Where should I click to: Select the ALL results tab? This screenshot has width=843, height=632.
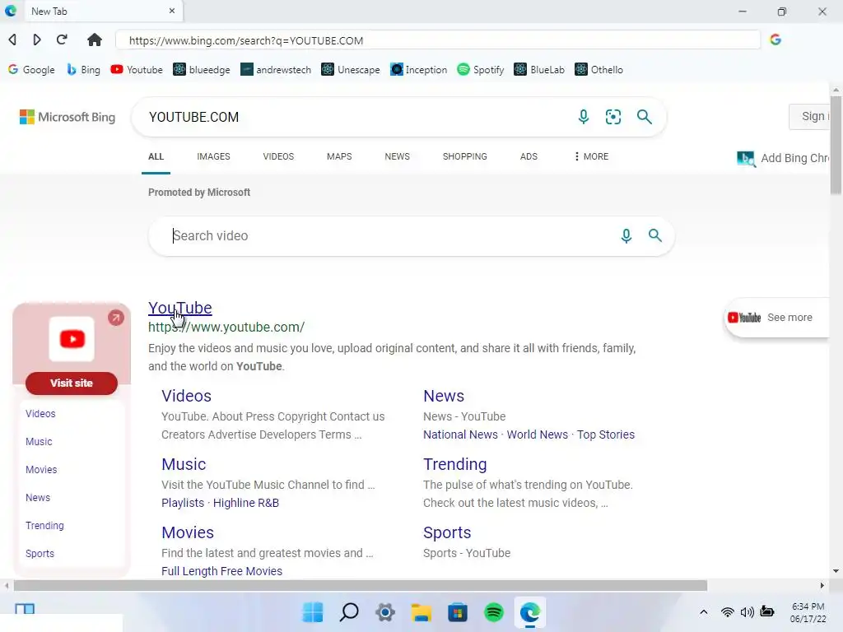pyautogui.click(x=156, y=156)
